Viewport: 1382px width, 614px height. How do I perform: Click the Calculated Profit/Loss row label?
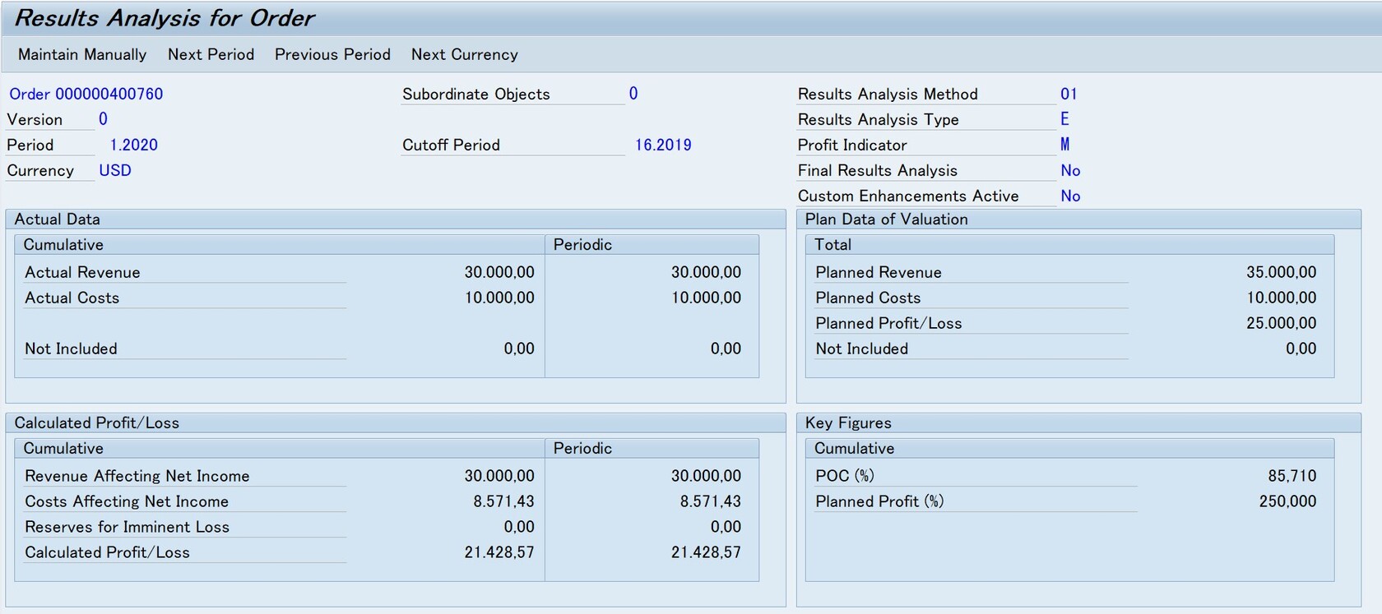coord(107,552)
